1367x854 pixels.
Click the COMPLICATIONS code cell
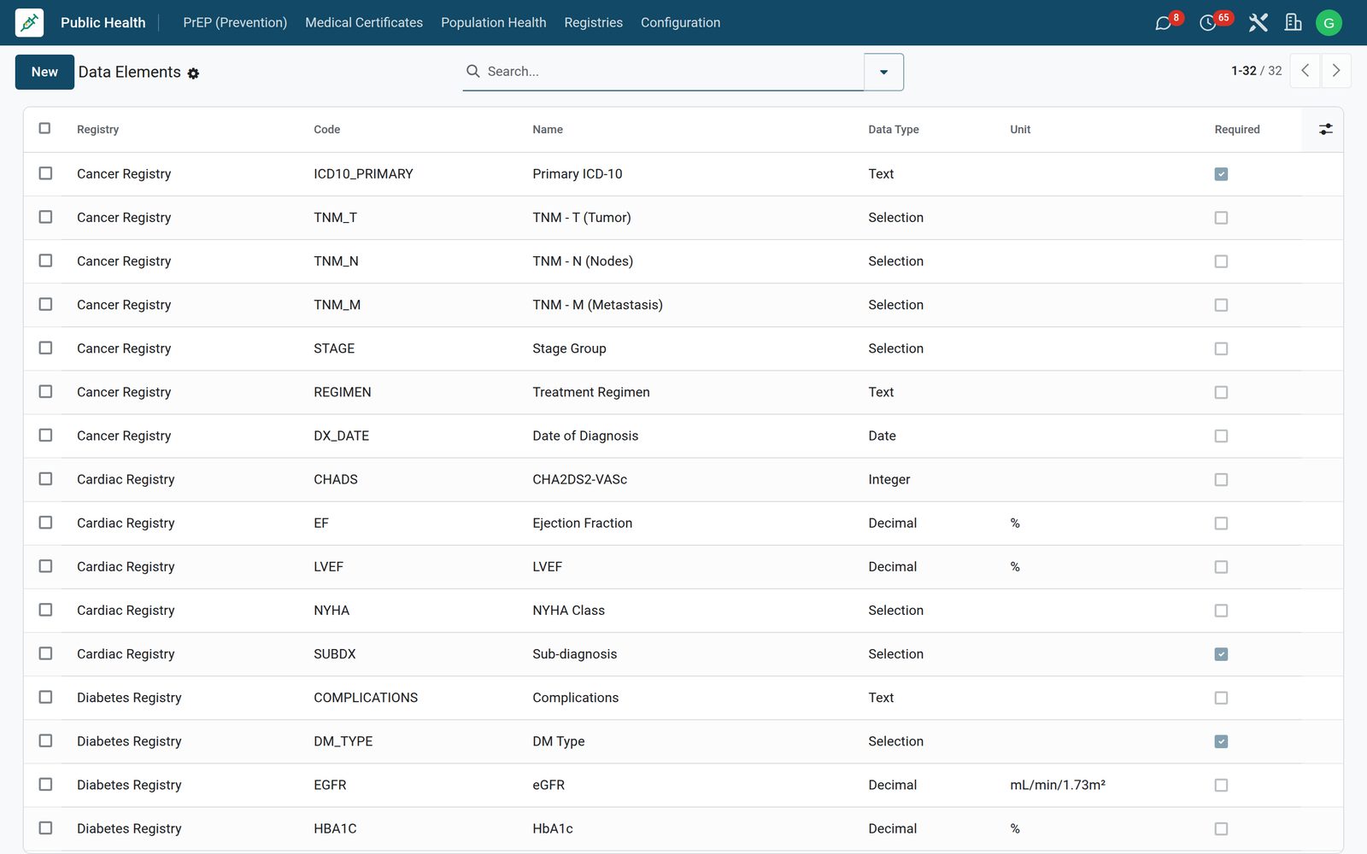[x=366, y=698]
